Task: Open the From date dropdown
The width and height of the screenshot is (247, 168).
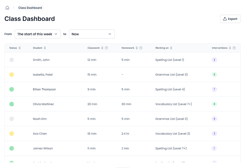Action: 38,34
